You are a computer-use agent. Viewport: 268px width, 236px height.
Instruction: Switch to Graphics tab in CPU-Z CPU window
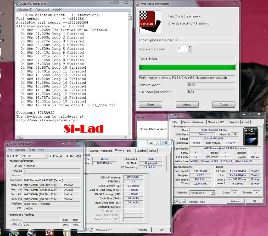[234, 122]
